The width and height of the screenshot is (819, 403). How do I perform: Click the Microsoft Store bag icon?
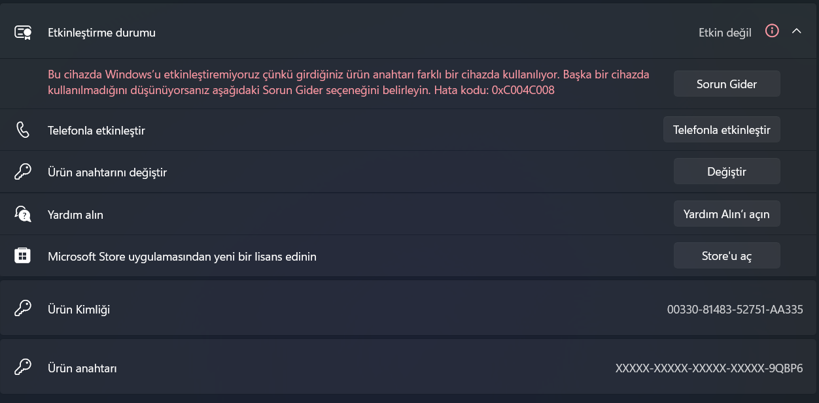pyautogui.click(x=23, y=256)
